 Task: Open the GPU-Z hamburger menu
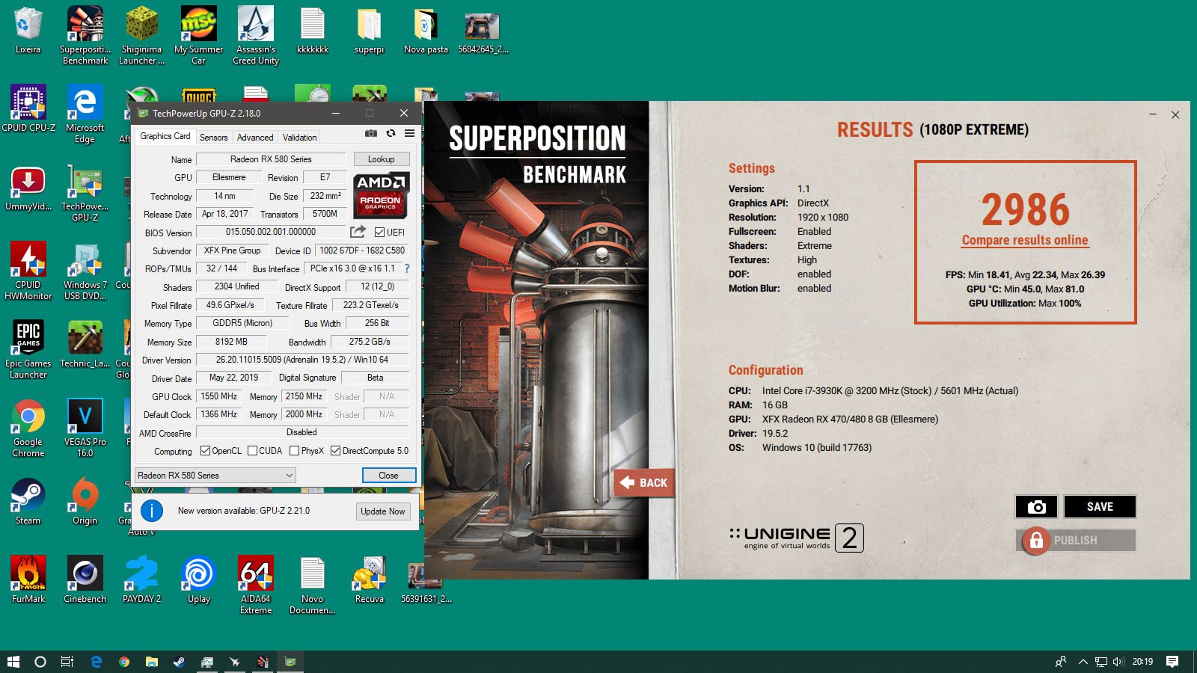pos(409,133)
